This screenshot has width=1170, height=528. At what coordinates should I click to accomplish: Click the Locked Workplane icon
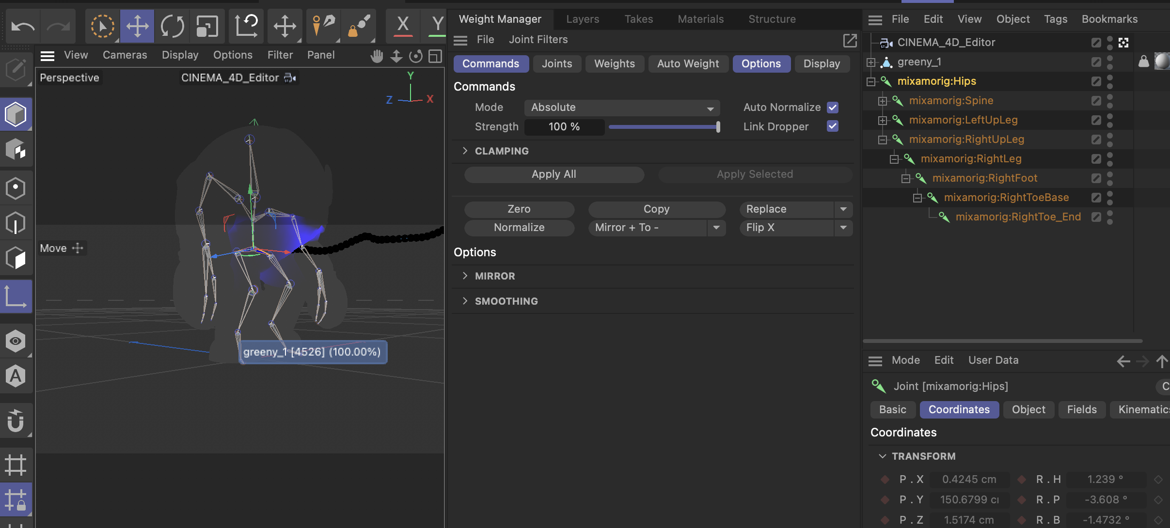(x=16, y=499)
